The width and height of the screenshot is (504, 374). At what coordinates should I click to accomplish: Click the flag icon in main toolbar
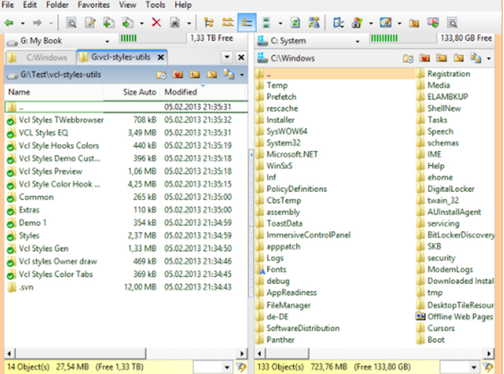coord(433,23)
